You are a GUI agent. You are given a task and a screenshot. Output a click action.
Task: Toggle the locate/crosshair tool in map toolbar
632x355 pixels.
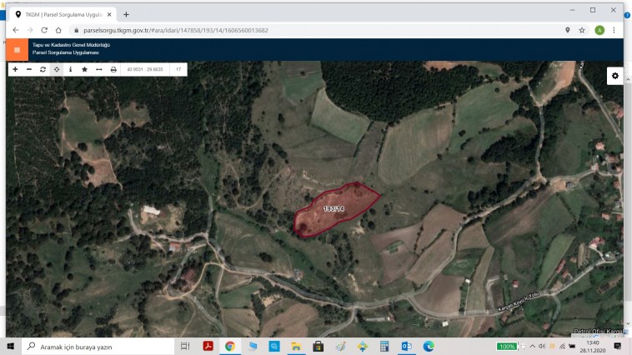[57, 69]
